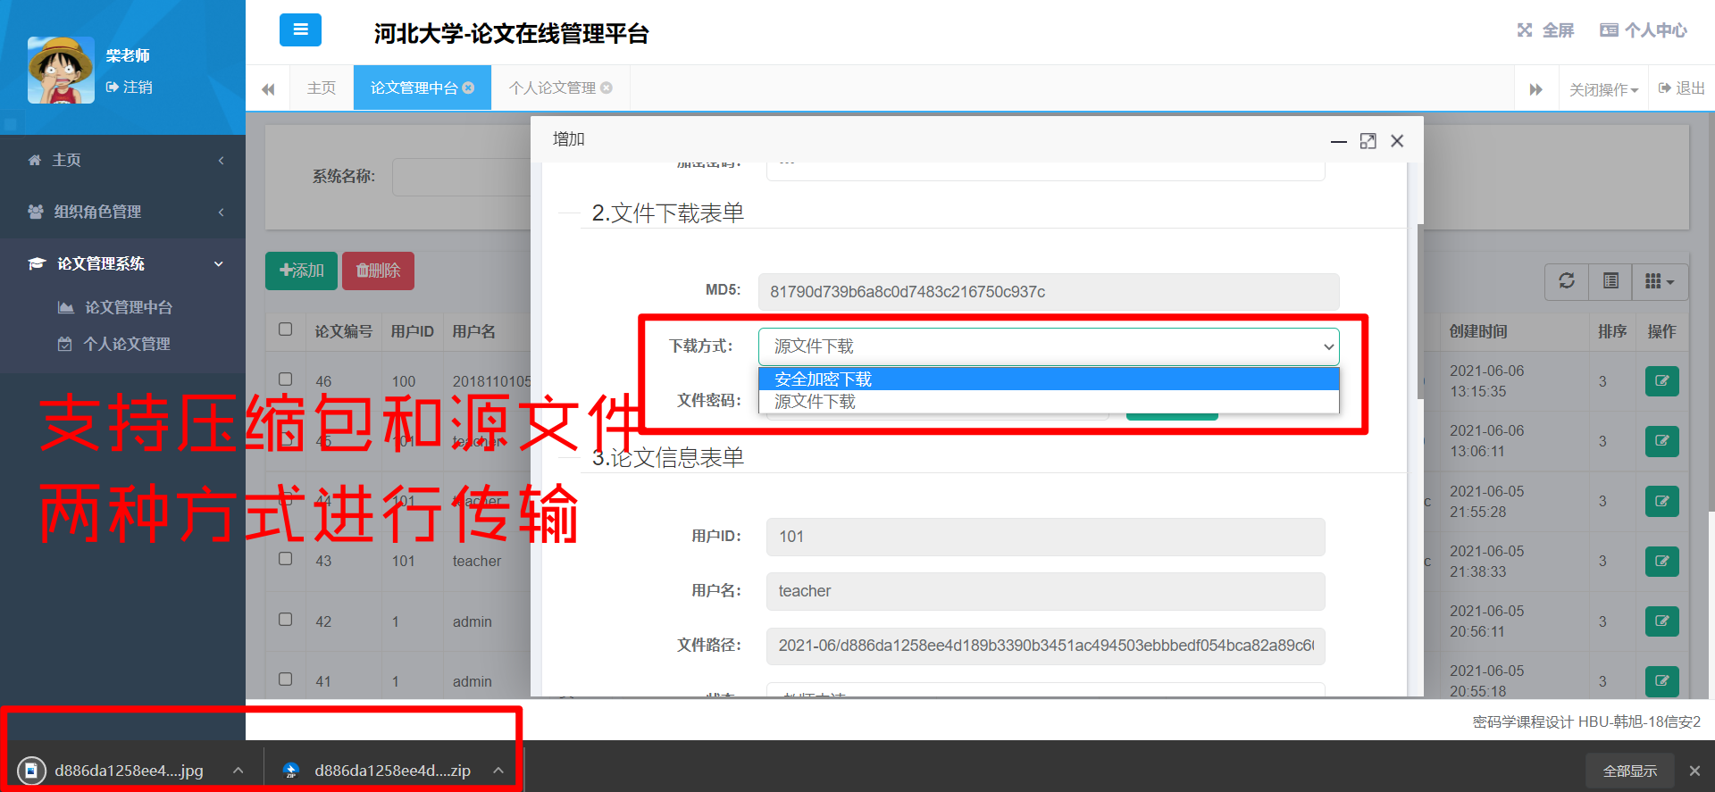Click edit icon for row dated 21:38:33
Screen dimensions: 1715x792
[1661, 561]
